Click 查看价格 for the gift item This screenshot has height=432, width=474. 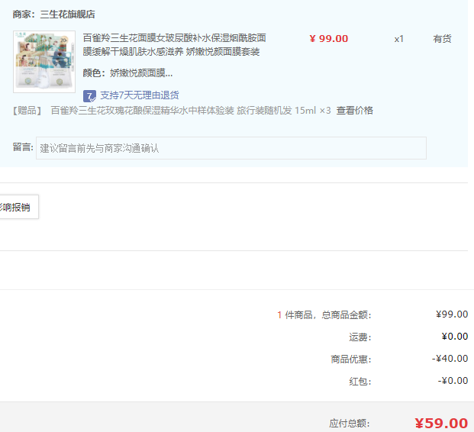click(355, 111)
